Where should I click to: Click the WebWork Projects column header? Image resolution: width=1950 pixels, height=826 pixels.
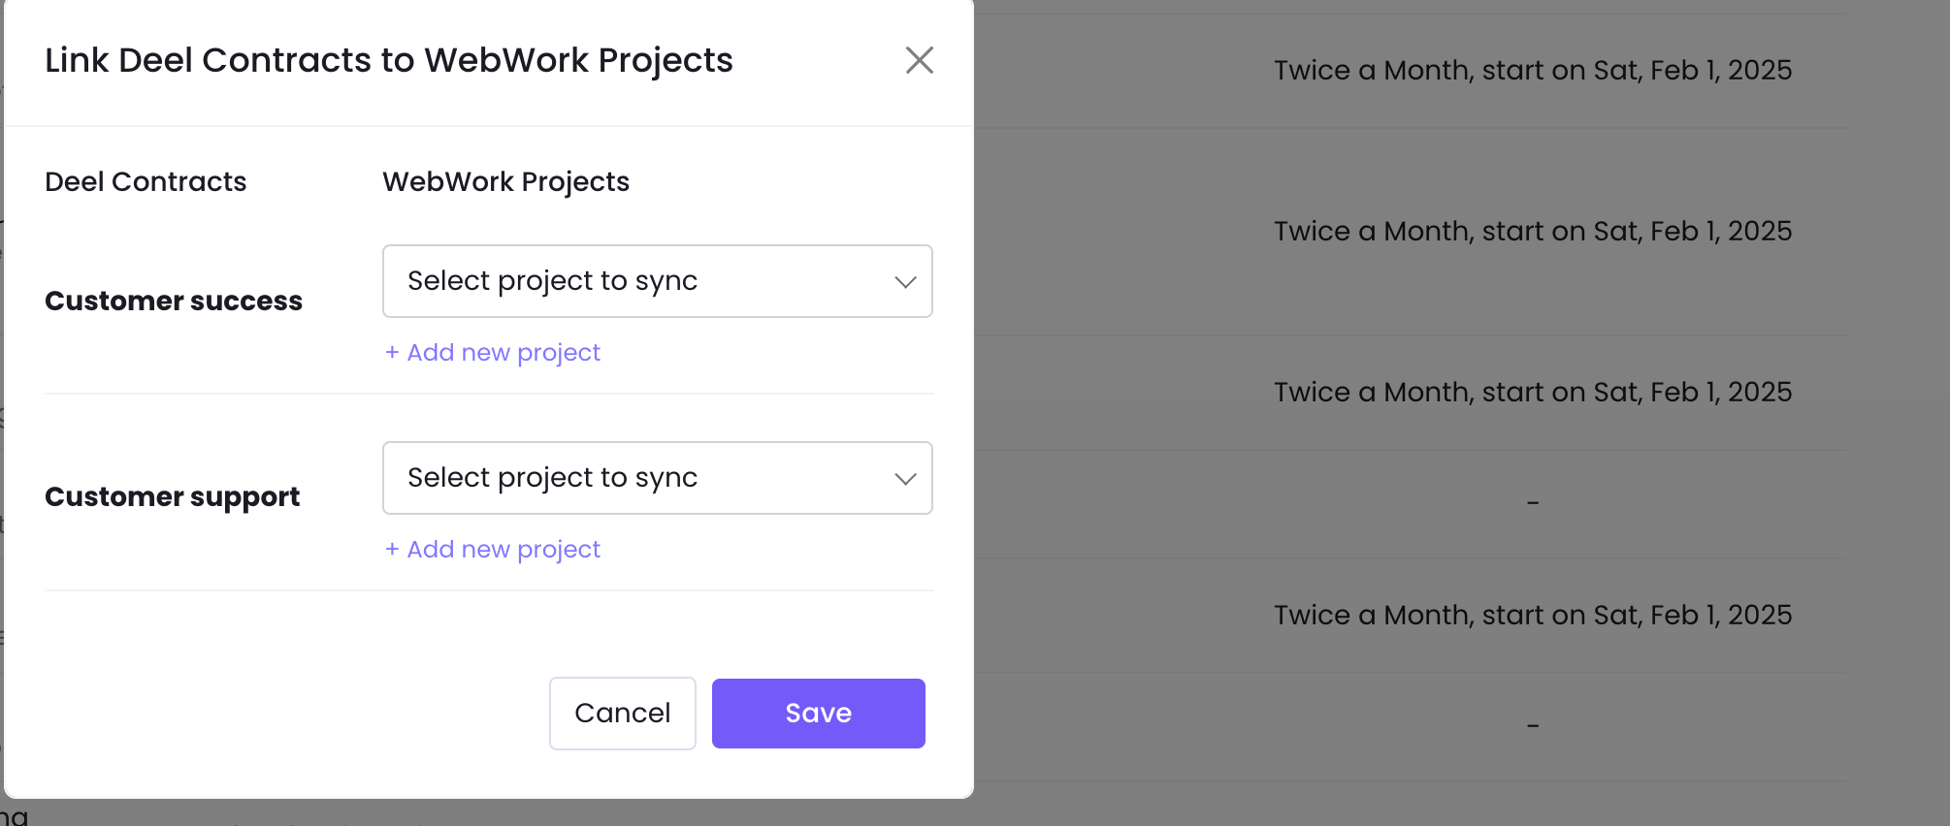coord(505,182)
